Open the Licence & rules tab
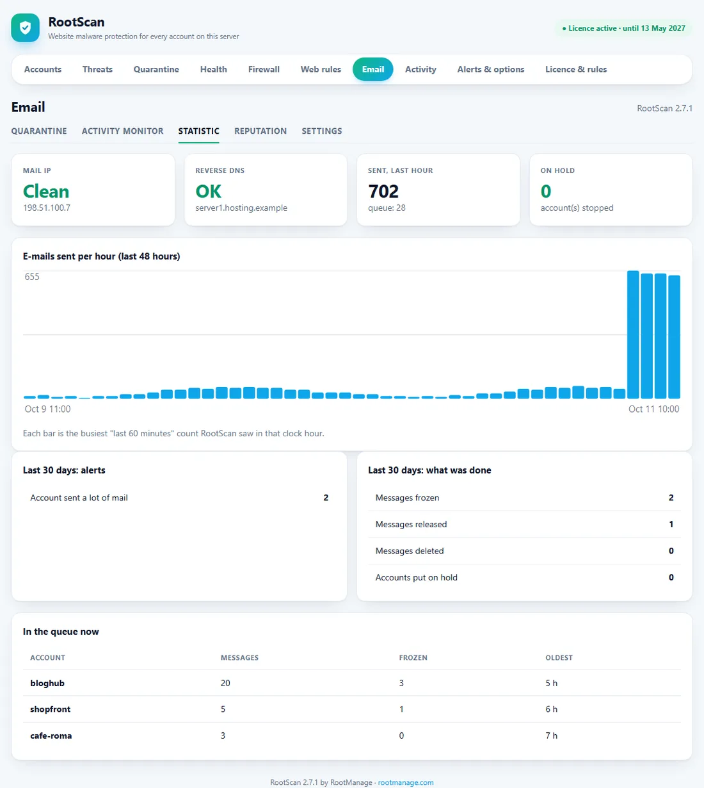The image size is (704, 788). pyautogui.click(x=576, y=69)
